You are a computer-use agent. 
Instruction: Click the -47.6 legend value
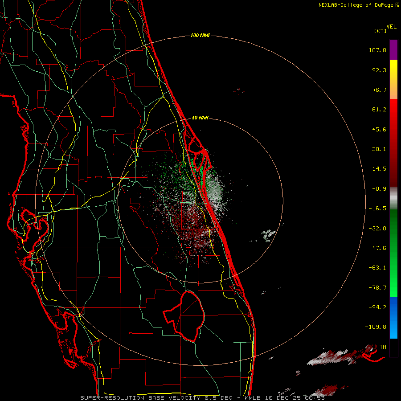[377, 248]
